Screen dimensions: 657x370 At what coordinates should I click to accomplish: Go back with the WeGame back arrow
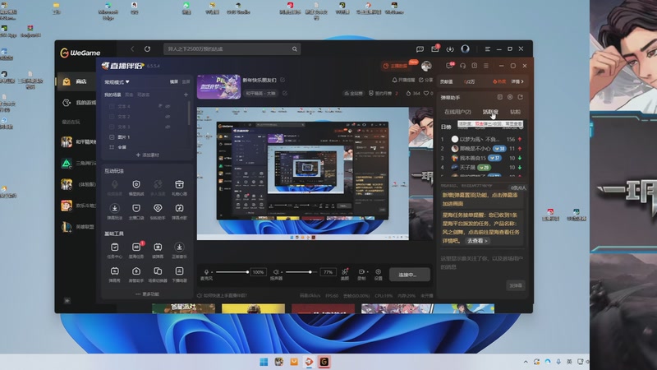click(x=132, y=49)
